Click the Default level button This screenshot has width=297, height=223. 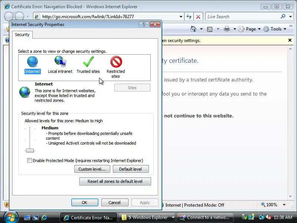point(131,169)
